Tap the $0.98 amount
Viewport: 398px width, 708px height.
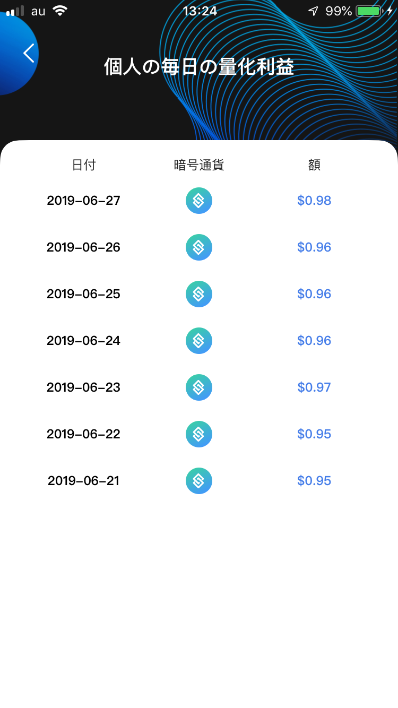click(x=314, y=201)
